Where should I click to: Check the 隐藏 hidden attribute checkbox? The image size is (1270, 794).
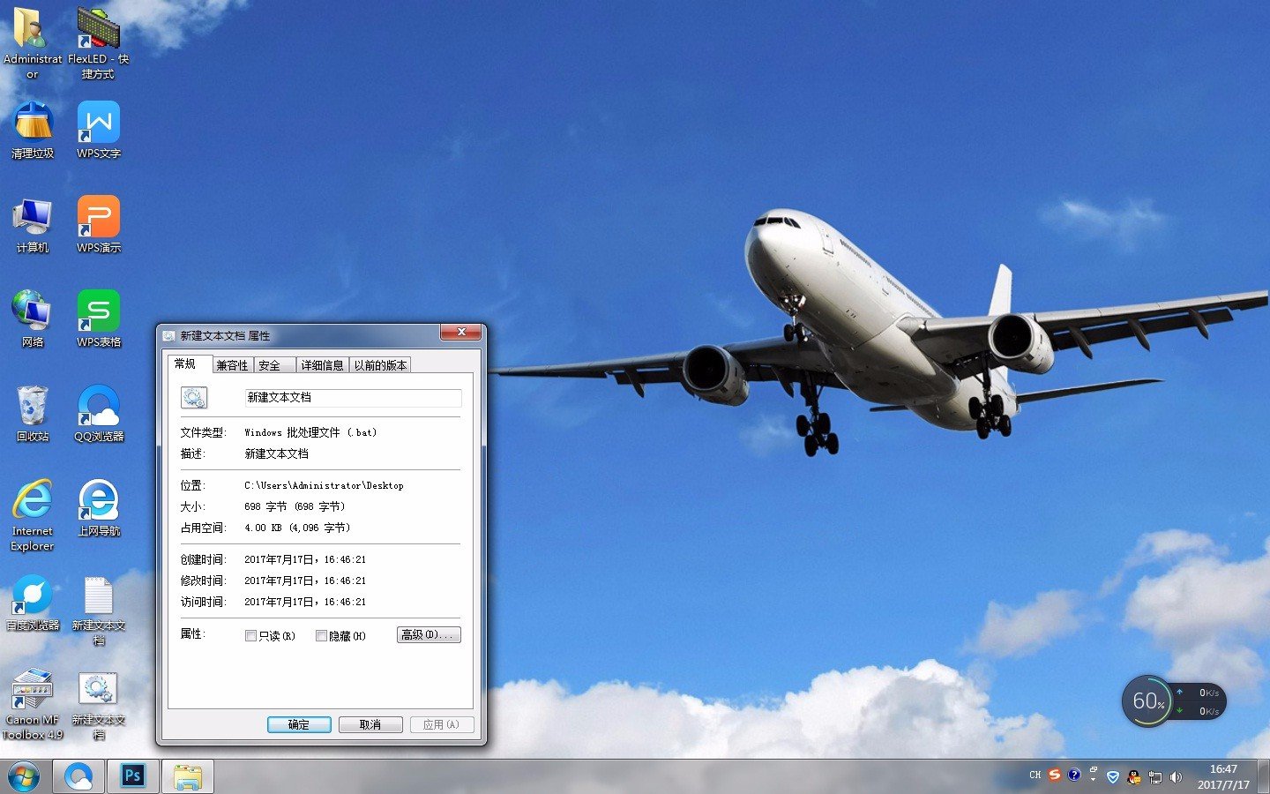tap(321, 635)
